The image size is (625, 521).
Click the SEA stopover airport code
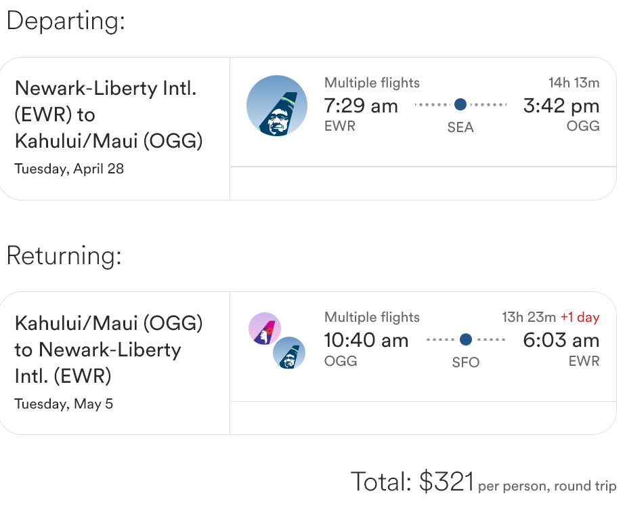(x=460, y=127)
